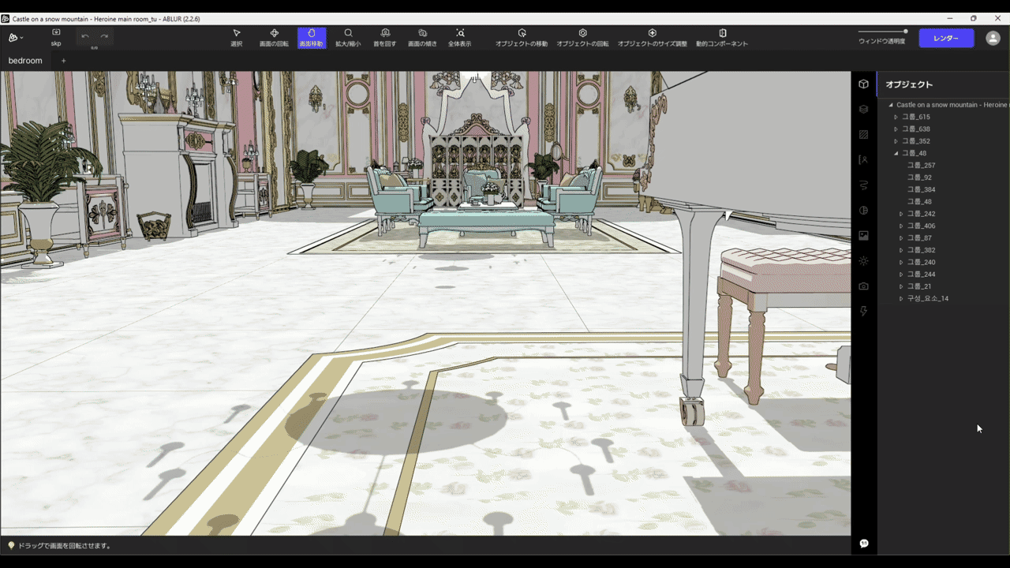Choose the 選択 selection tool
Image resolution: width=1010 pixels, height=568 pixels.
click(x=237, y=38)
